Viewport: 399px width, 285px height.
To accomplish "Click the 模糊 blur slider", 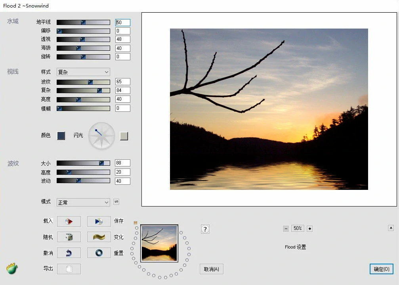I will pos(83,108).
